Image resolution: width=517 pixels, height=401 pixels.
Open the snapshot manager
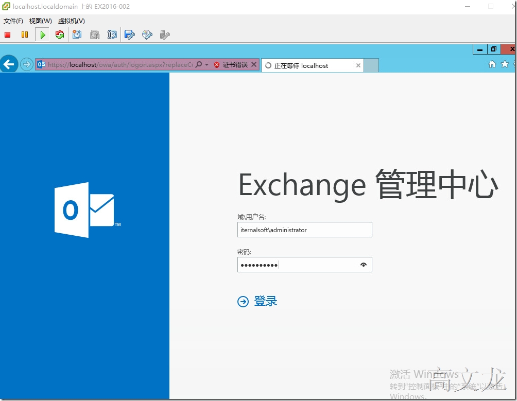tap(112, 34)
